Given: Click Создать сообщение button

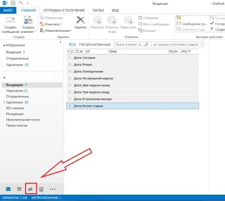Looking at the screenshot, I should [x=11, y=25].
